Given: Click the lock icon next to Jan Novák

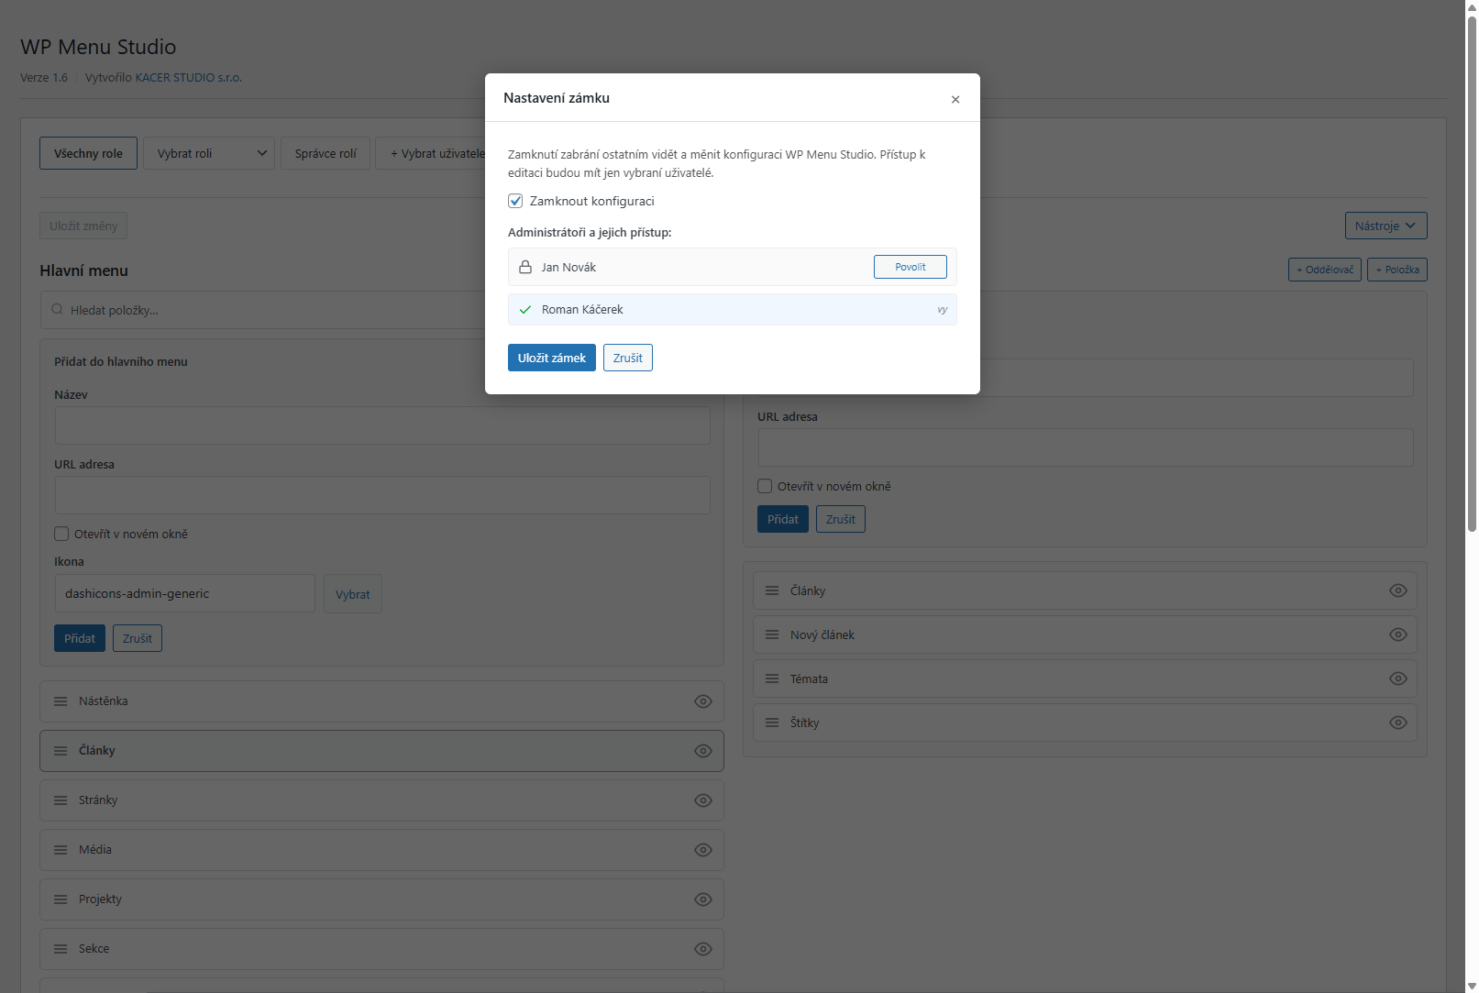Looking at the screenshot, I should point(525,267).
